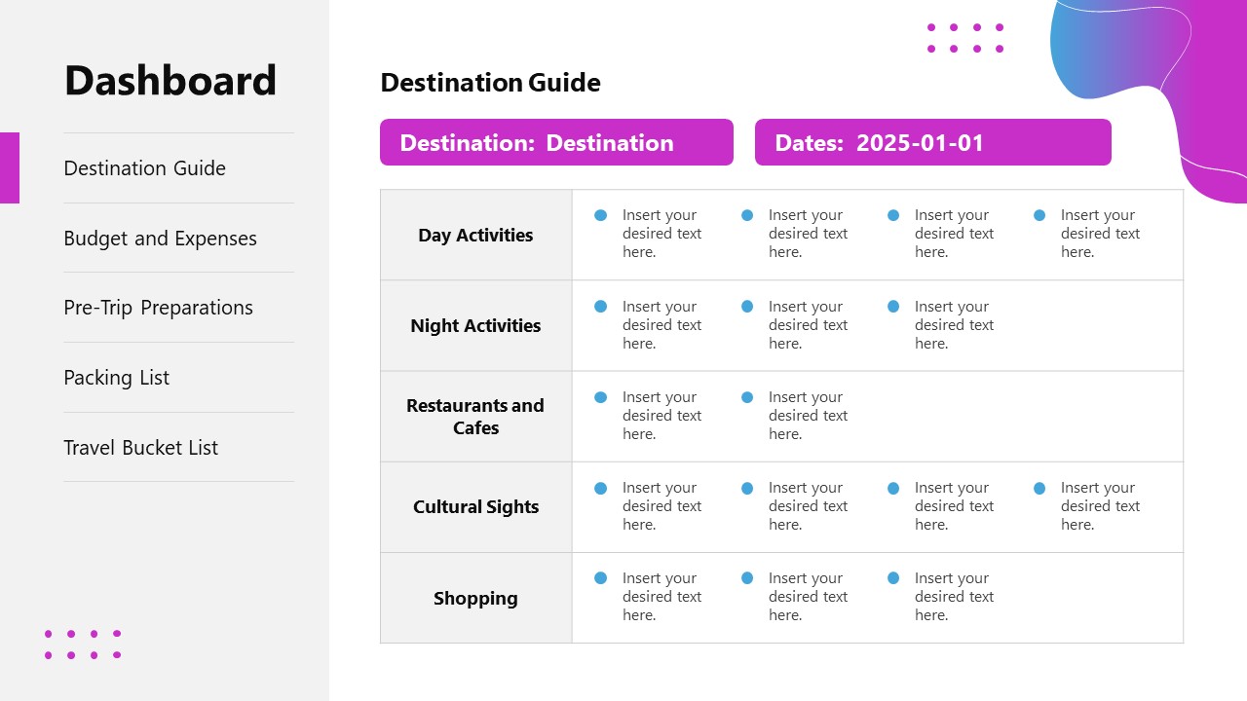
Task: Select the Night Activities row header
Action: click(475, 326)
